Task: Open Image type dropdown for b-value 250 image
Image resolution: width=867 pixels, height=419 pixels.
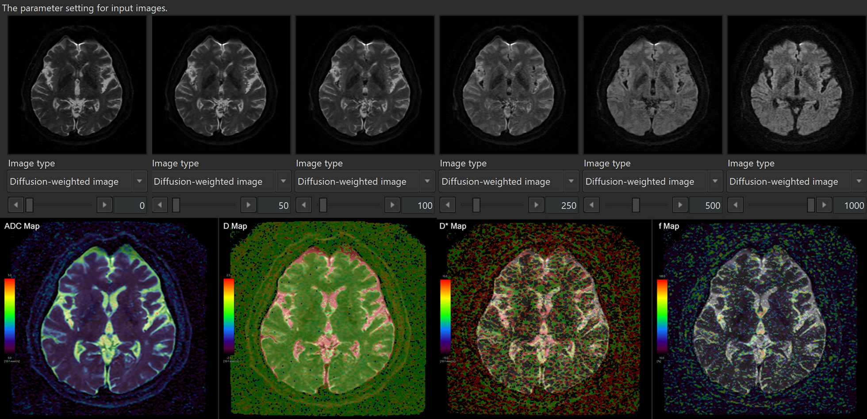Action: pos(509,181)
